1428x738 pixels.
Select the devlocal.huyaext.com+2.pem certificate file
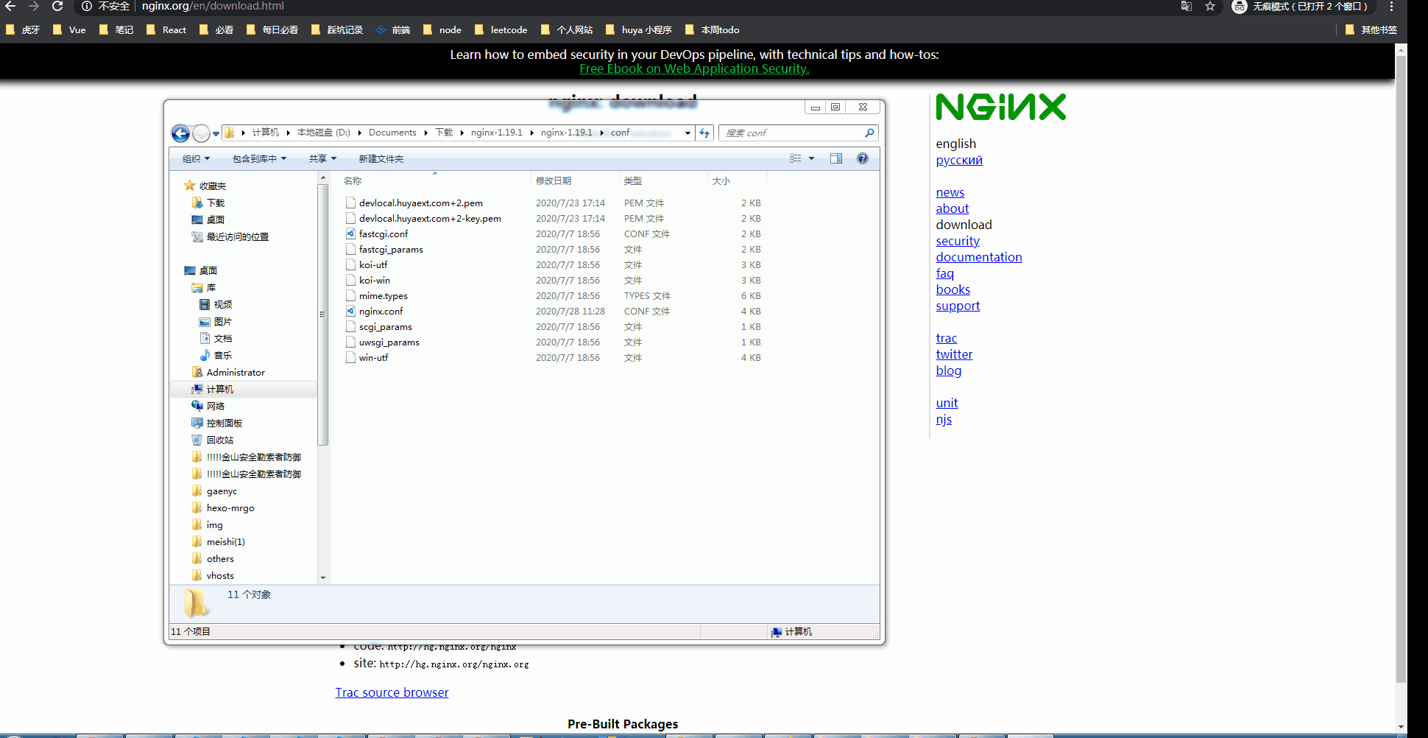click(420, 203)
